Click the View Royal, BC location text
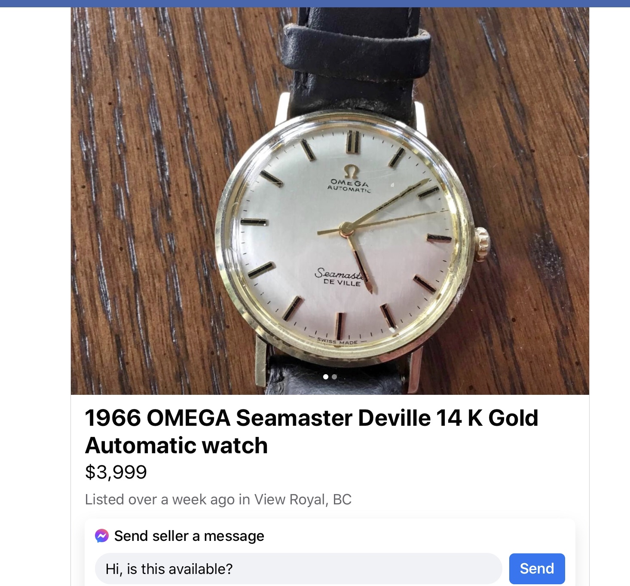Viewport: 630px width, 586px height. coord(303,499)
